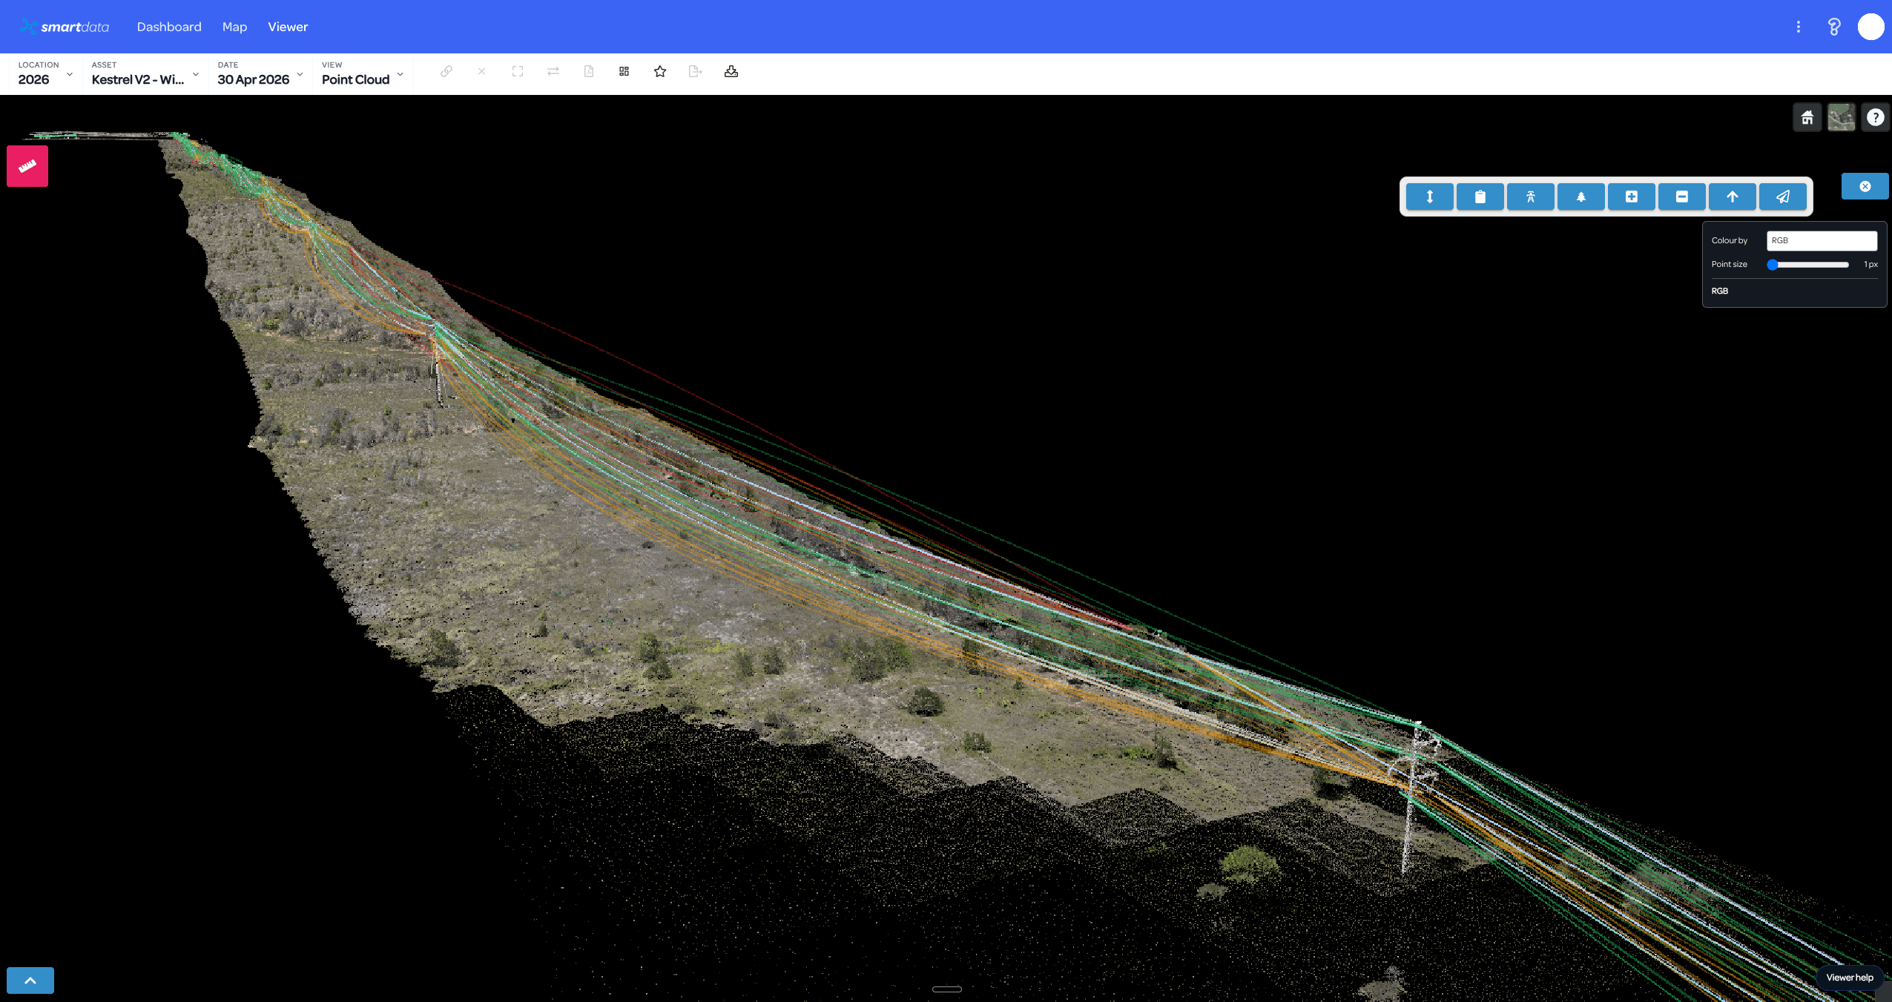Switch to the Viewer tab
The width and height of the screenshot is (1892, 1002).
point(288,27)
